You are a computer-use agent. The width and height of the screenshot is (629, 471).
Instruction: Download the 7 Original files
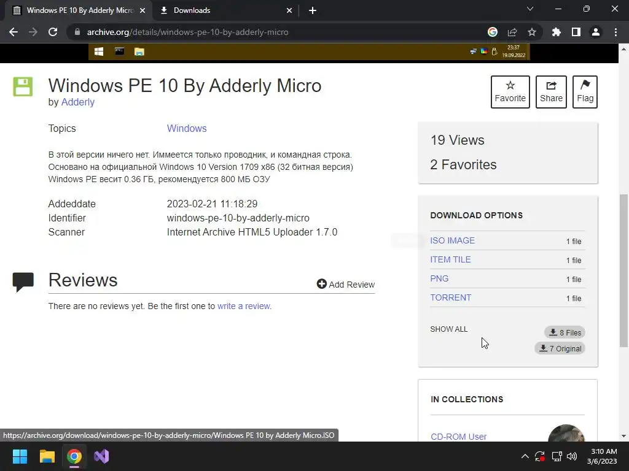[x=560, y=348]
